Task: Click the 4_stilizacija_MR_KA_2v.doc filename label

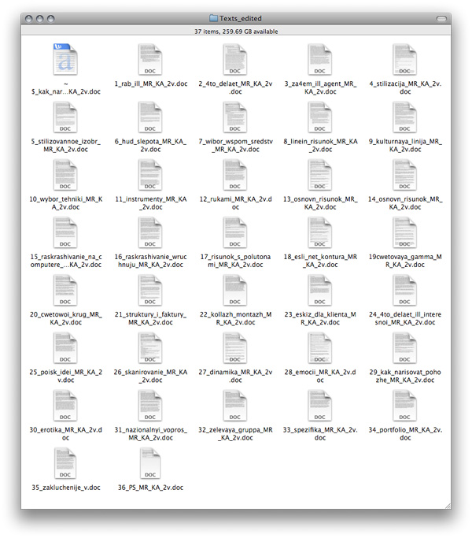Action: coord(404,87)
